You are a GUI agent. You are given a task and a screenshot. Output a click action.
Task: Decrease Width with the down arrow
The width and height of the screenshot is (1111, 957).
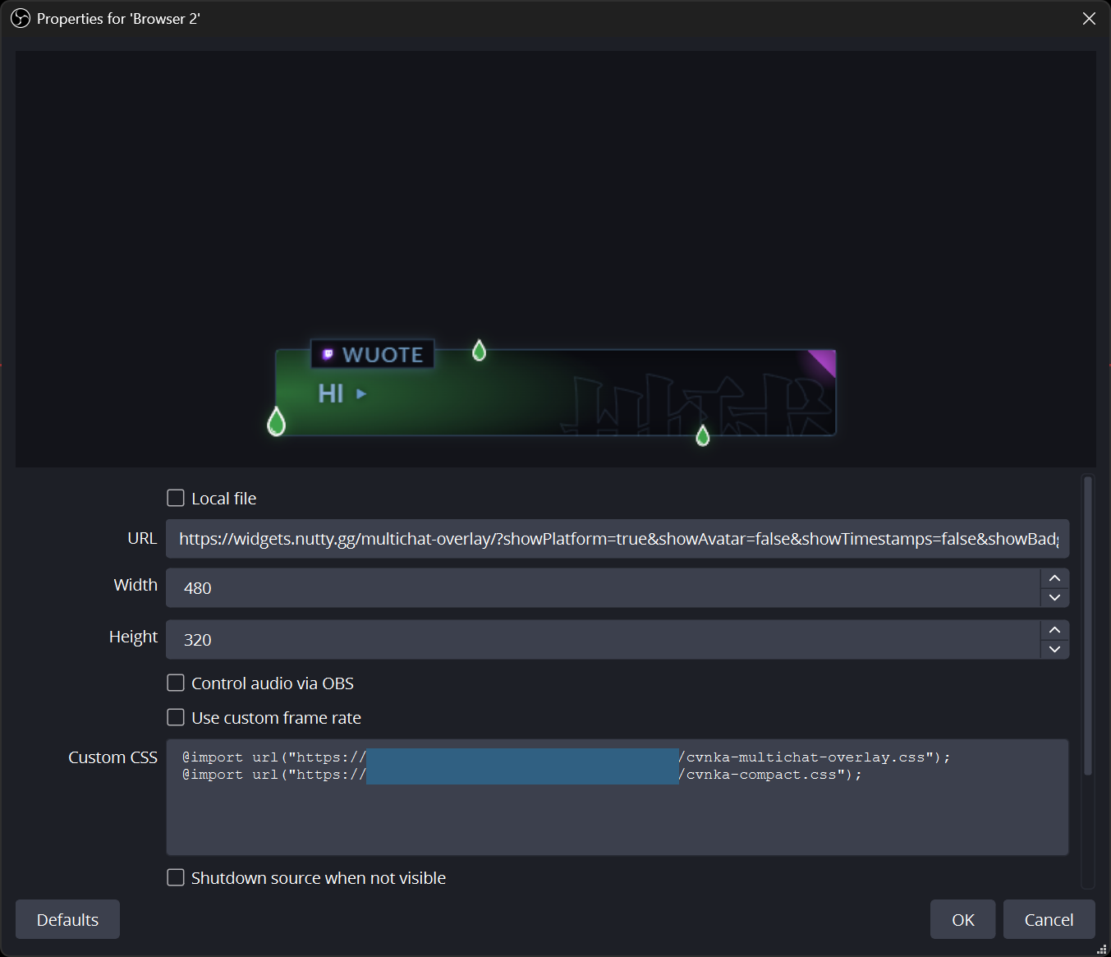coord(1054,598)
